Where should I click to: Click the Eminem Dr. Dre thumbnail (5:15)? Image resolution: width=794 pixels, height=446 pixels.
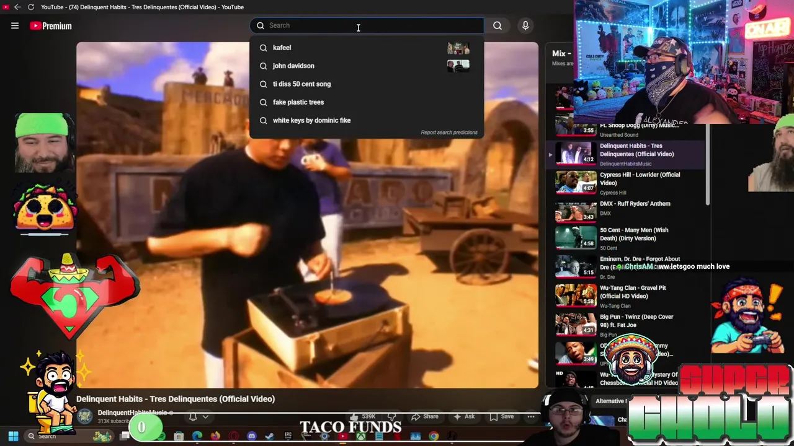point(576,268)
